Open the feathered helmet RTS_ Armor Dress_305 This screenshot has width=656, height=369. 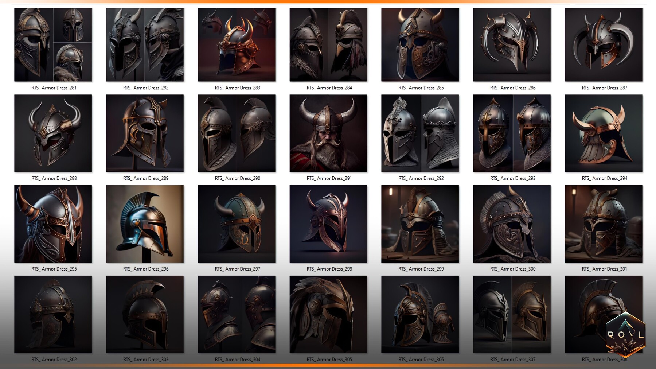pos(328,315)
